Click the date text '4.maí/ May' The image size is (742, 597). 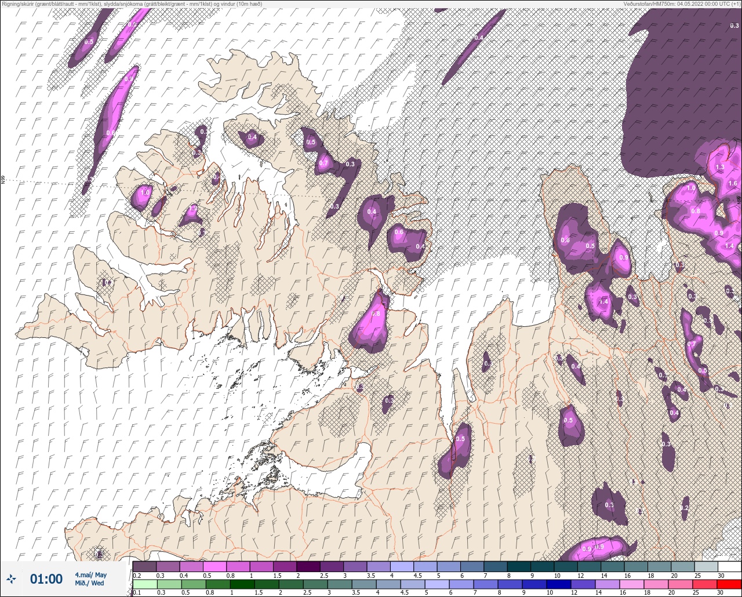click(x=91, y=574)
